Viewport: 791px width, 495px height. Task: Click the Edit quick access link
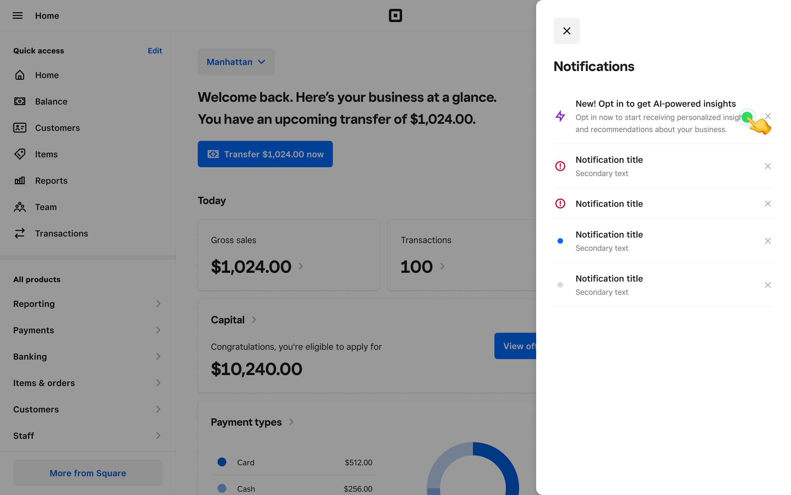point(155,51)
